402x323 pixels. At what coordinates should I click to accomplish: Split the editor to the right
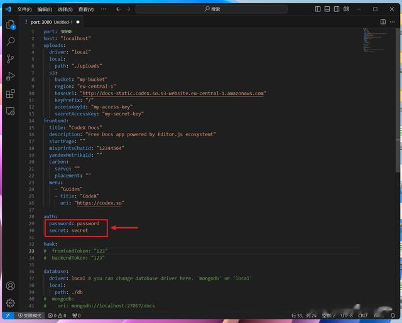[383, 22]
